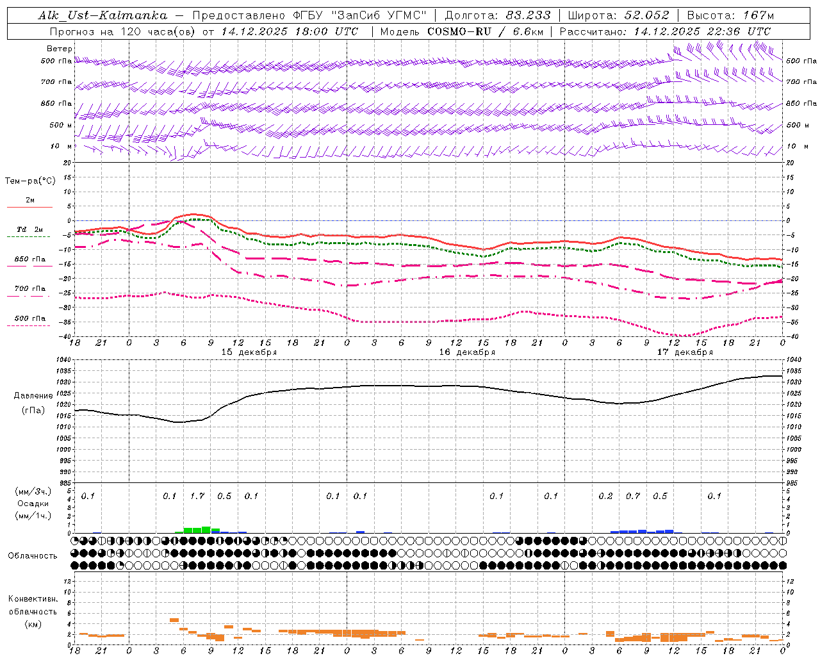Click the "(мм/1ч.)" precipitation unit label

tap(33, 516)
